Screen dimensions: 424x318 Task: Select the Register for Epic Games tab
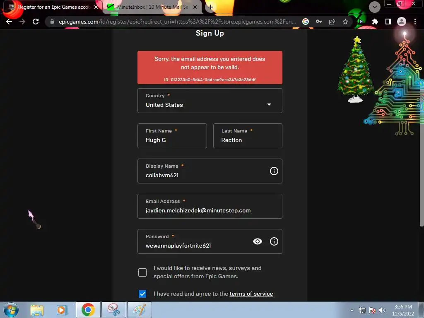pos(53,7)
